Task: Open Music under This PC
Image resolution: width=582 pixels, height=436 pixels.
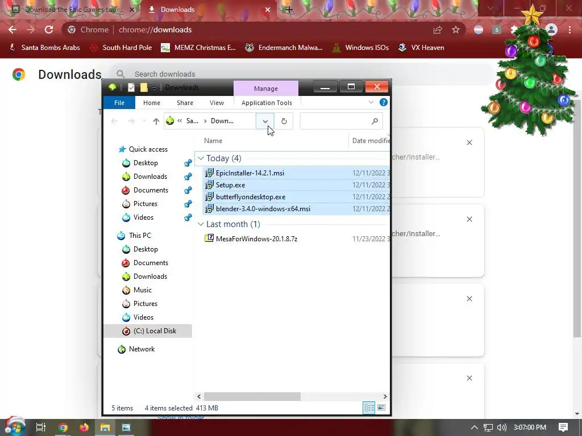Action: [143, 290]
